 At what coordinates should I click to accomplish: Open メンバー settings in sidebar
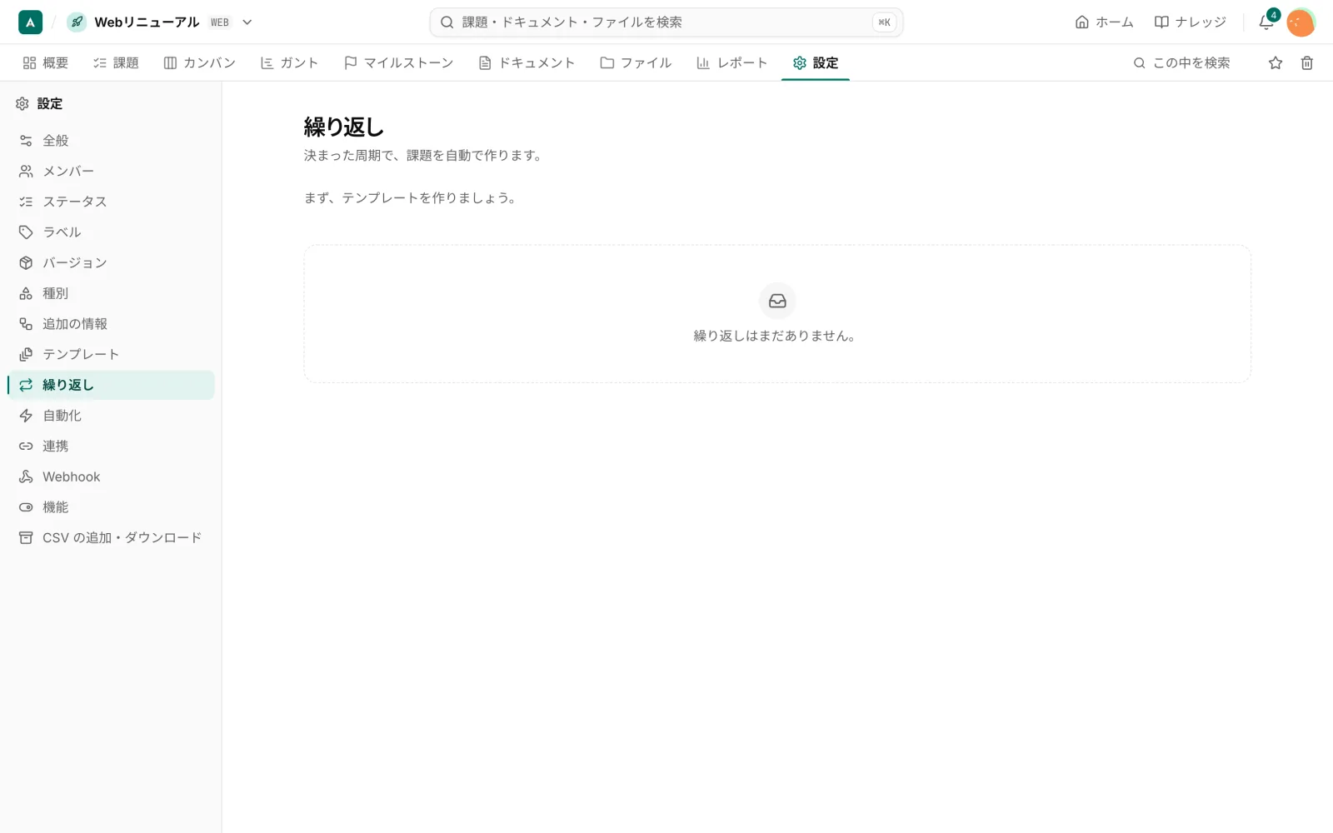click(111, 171)
